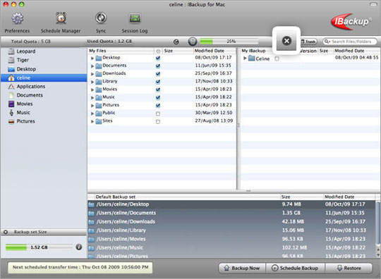Viewport: 381px width, 279px height.
Task: Select the celine home folder in sidebar
Action: [x=44, y=78]
